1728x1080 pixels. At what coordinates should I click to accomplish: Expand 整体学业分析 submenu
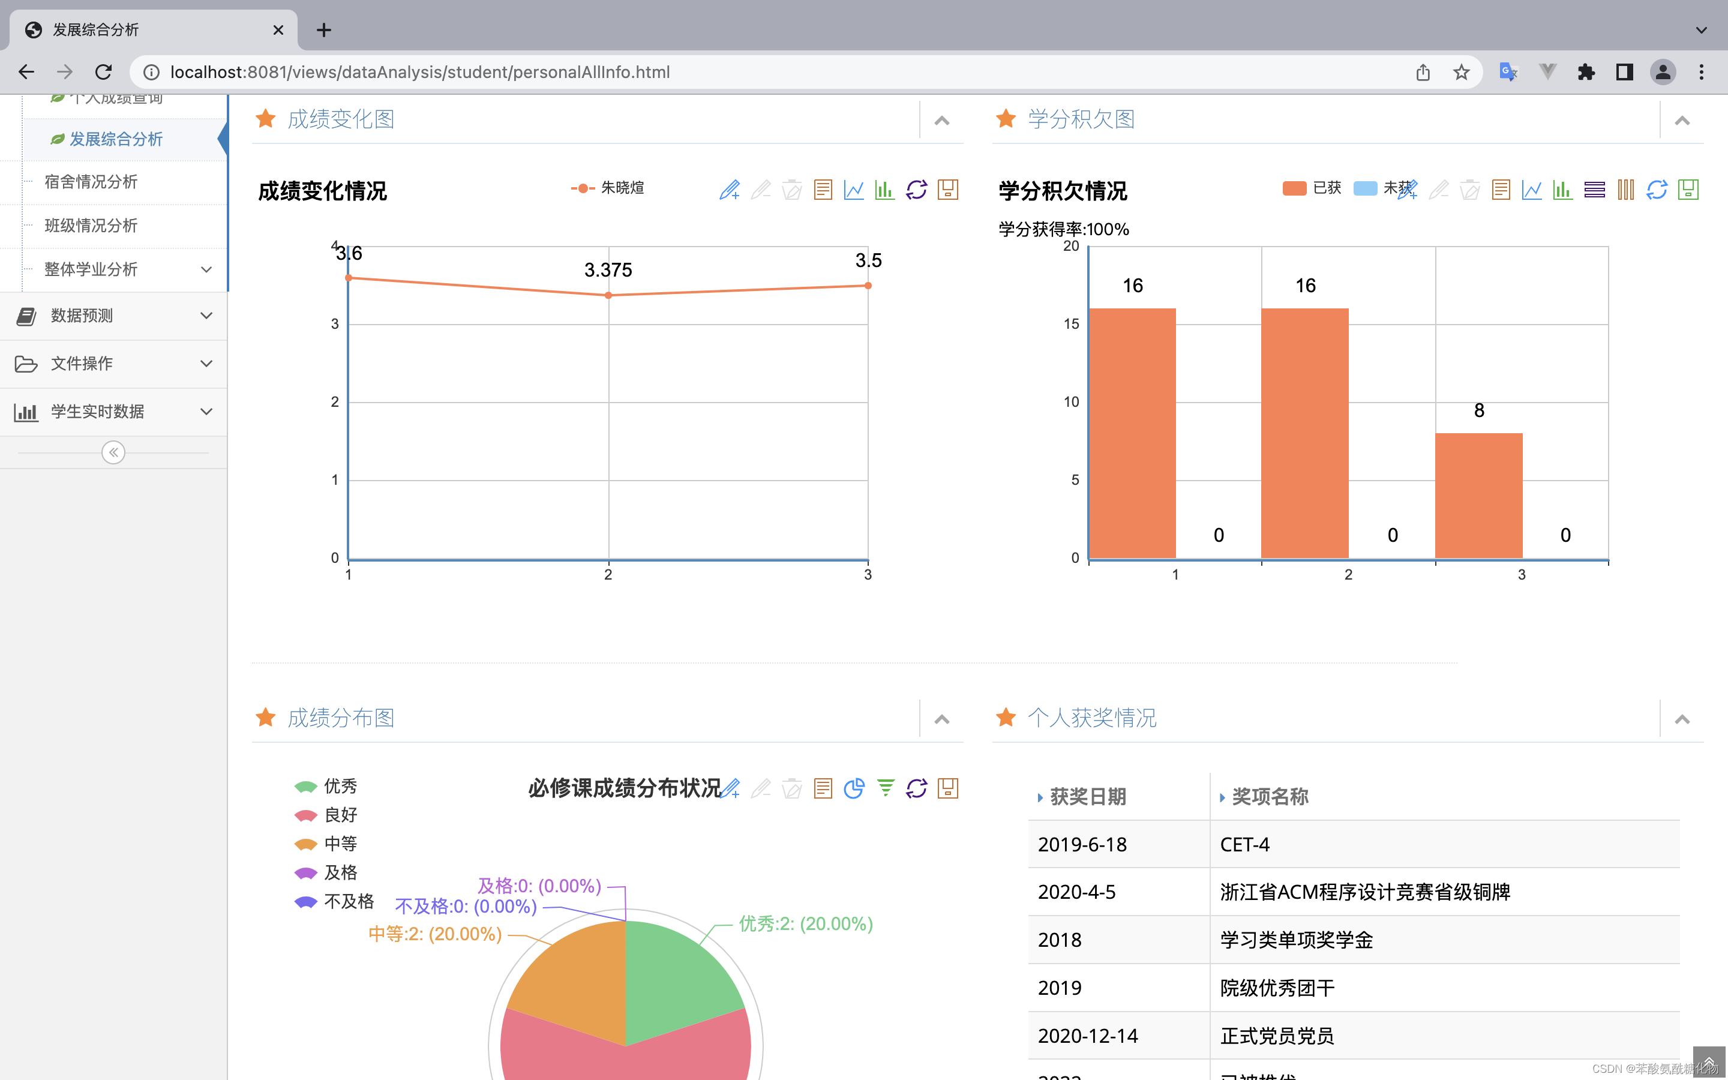pyautogui.click(x=114, y=269)
